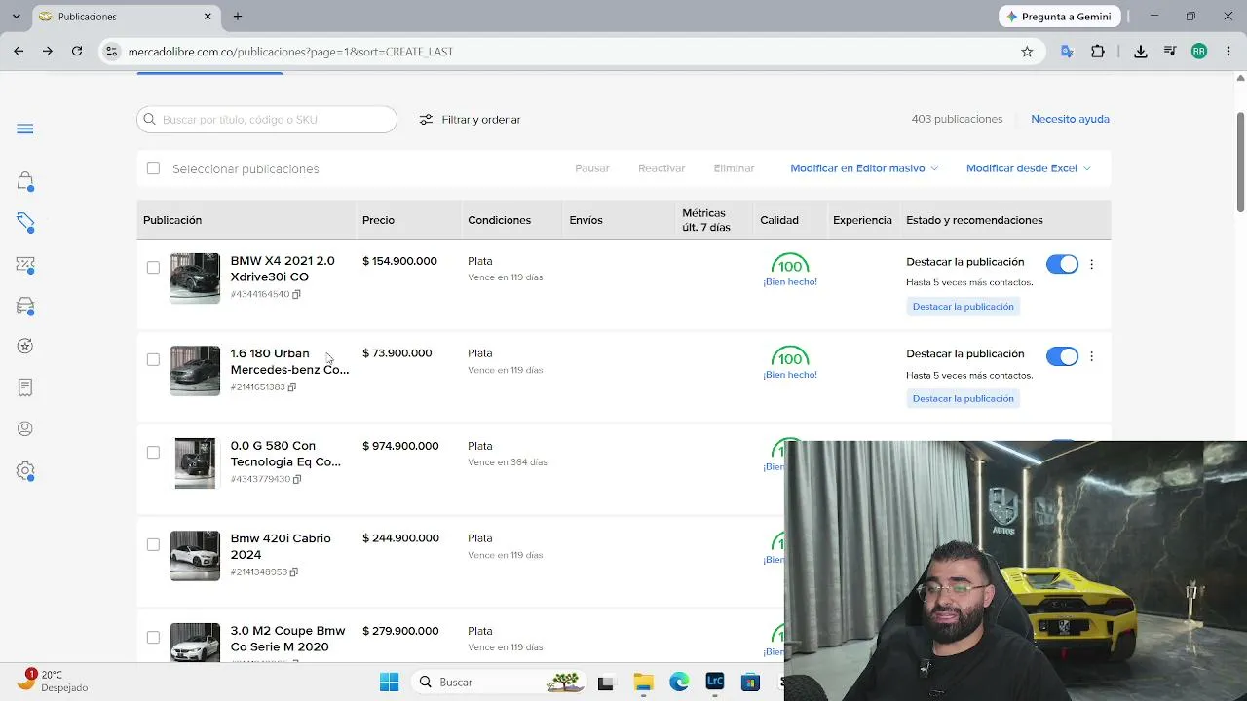
Task: Click the filter sliders icon
Action: click(x=426, y=119)
